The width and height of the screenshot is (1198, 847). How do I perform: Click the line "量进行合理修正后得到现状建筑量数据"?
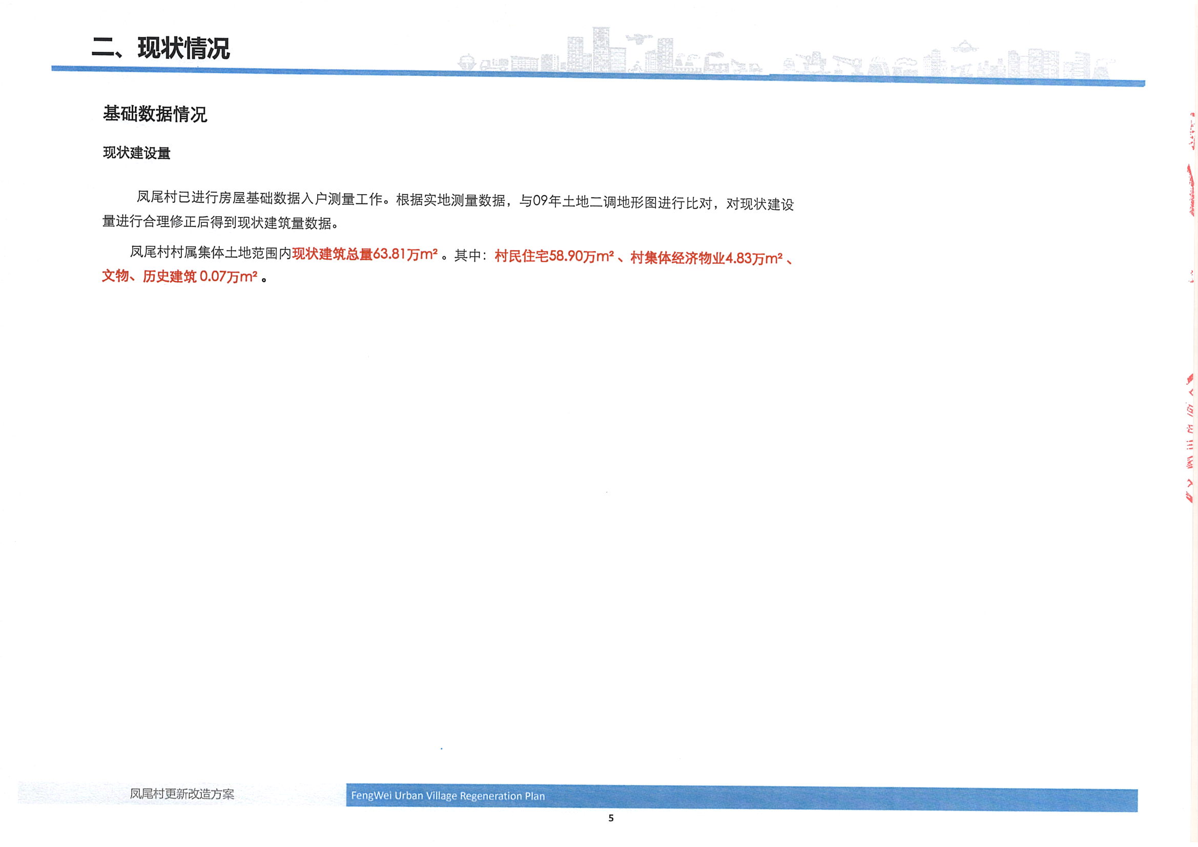pyautogui.click(x=217, y=222)
